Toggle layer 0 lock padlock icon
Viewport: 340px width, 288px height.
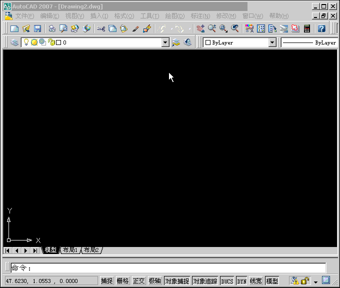click(x=51, y=42)
